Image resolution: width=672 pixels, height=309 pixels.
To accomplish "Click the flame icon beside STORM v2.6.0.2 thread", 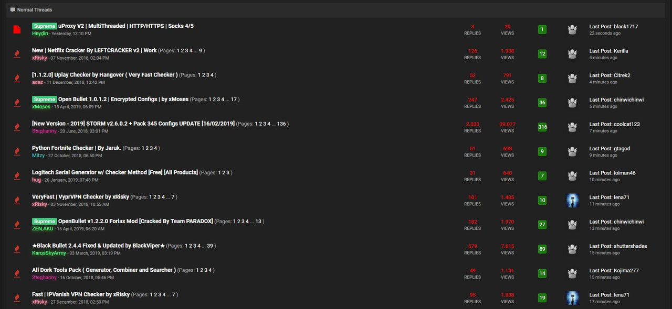I will click(x=17, y=127).
